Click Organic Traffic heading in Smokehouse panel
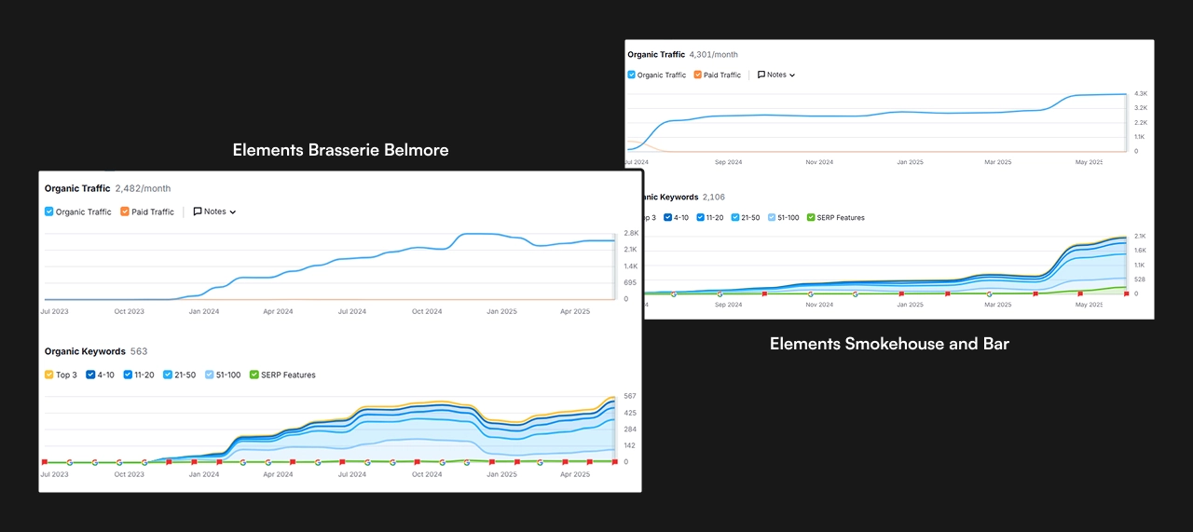The image size is (1193, 532). pyautogui.click(x=655, y=54)
